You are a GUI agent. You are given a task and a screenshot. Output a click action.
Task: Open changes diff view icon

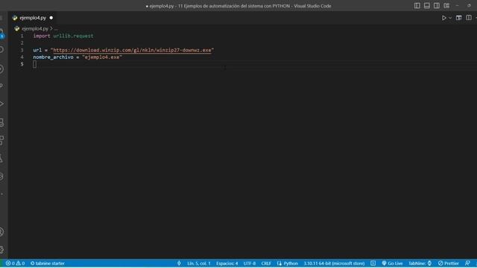[x=459, y=18]
